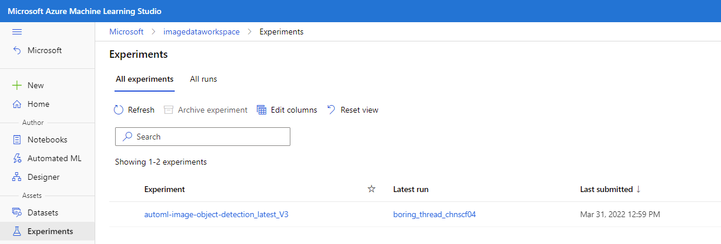Viewport: 721px width, 244px height.
Task: Click the Datasets icon in sidebar
Action: pos(17,212)
